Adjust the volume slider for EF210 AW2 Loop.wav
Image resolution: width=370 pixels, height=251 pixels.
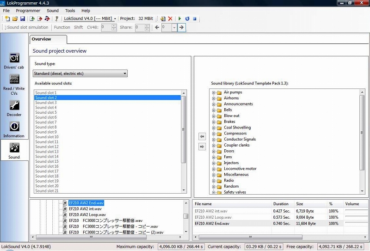point(356,216)
